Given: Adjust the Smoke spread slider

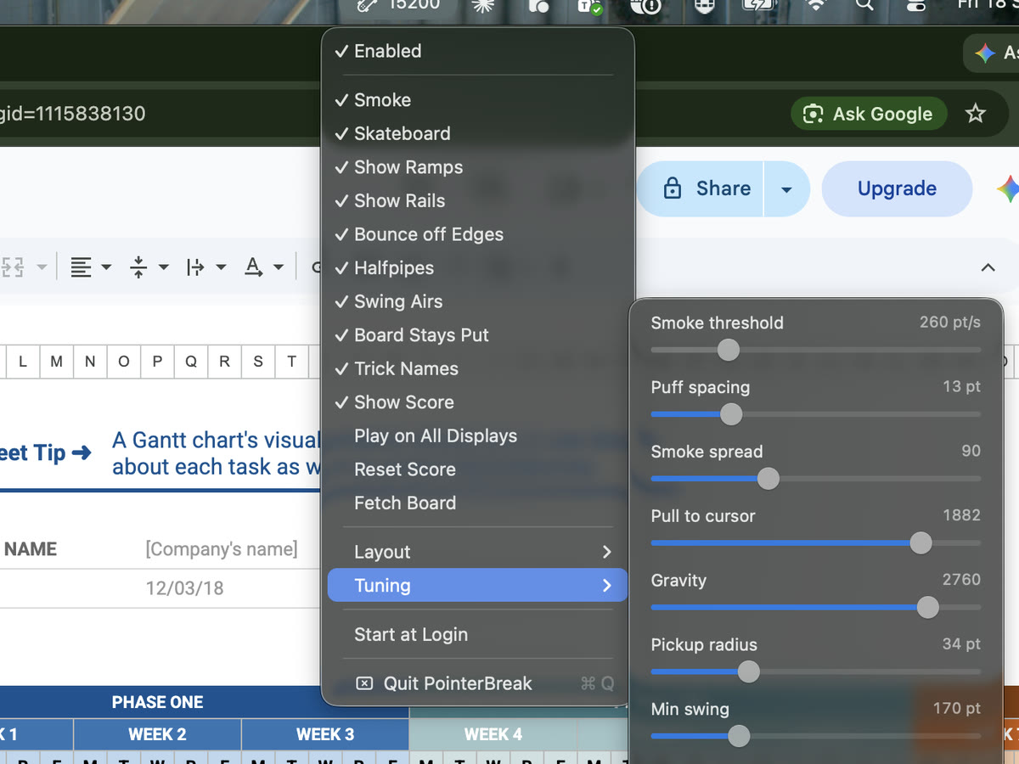Looking at the screenshot, I should [768, 479].
